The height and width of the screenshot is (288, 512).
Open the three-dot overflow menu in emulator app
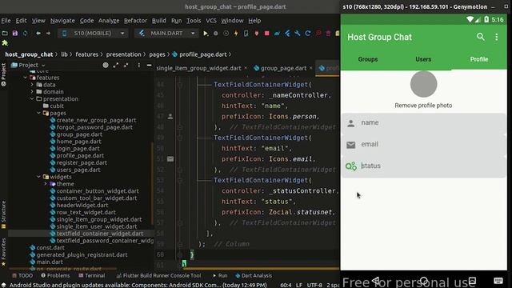(x=496, y=37)
